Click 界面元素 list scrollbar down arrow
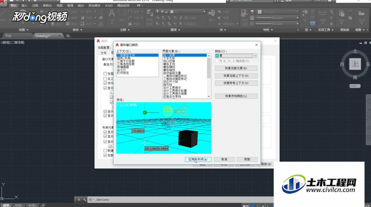Viewport: 371px width, 207px height. (209, 96)
